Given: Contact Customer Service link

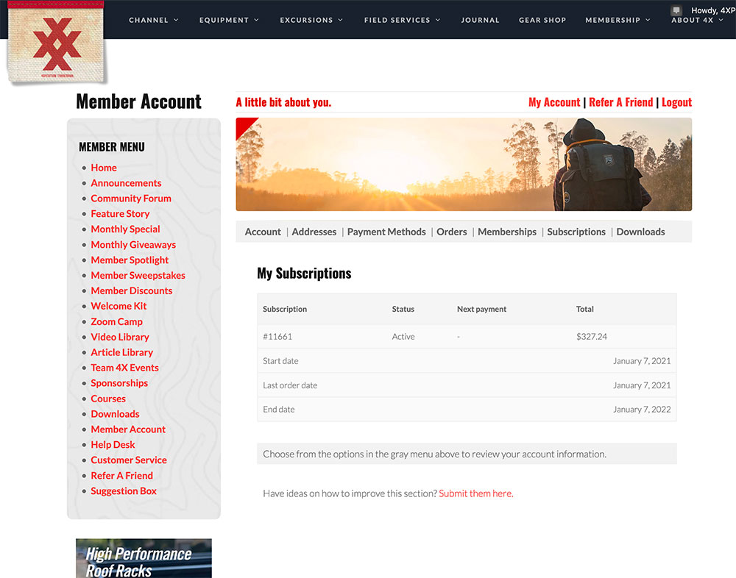Looking at the screenshot, I should [129, 460].
